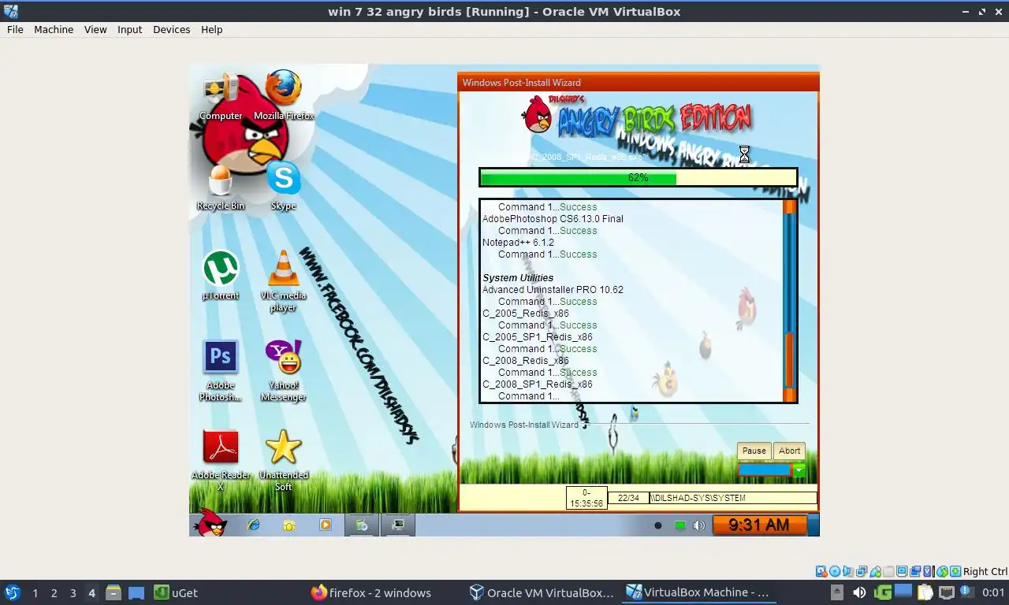Switch to host workspace 3
1009x605 pixels.
tap(73, 593)
